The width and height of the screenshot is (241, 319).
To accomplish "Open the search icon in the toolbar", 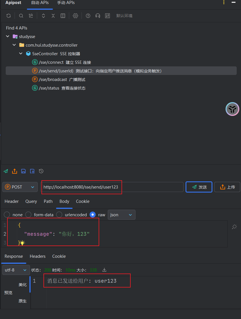I will [21, 16].
